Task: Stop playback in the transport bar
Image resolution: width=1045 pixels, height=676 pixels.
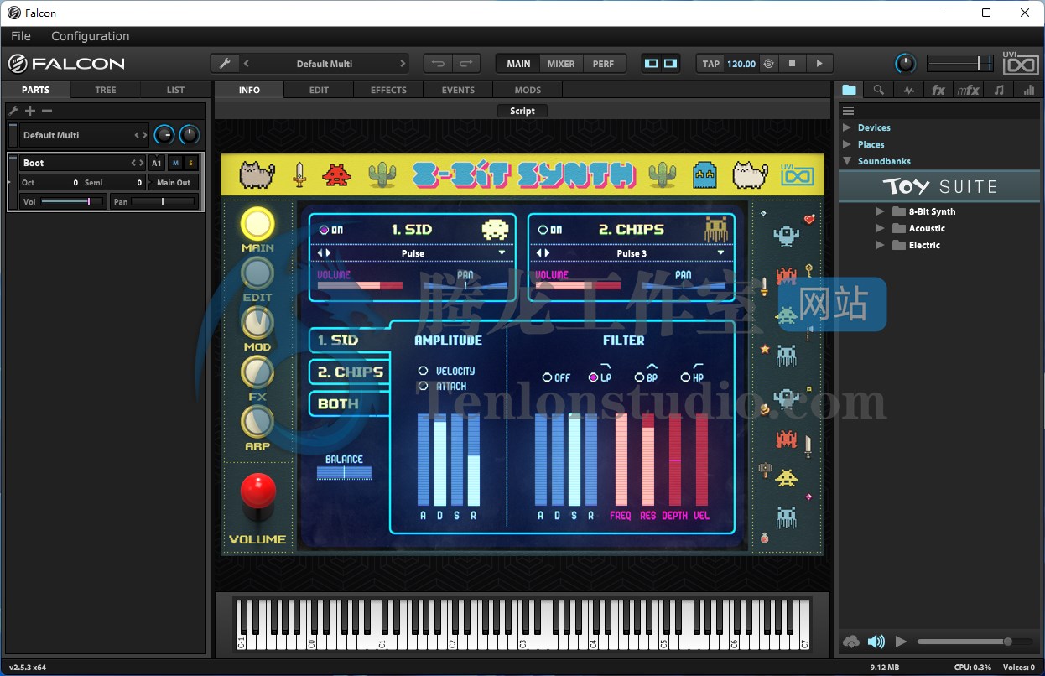Action: pos(793,64)
